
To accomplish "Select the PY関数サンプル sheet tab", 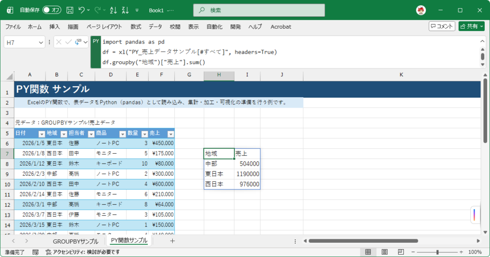I will pyautogui.click(x=129, y=240).
